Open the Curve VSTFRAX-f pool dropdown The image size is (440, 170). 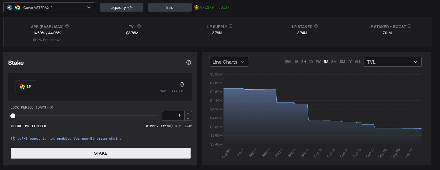click(x=49, y=7)
